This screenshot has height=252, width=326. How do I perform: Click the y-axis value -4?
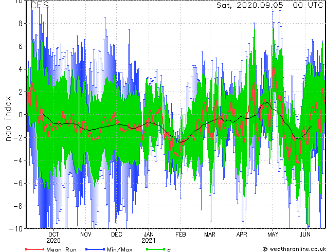[18, 160]
